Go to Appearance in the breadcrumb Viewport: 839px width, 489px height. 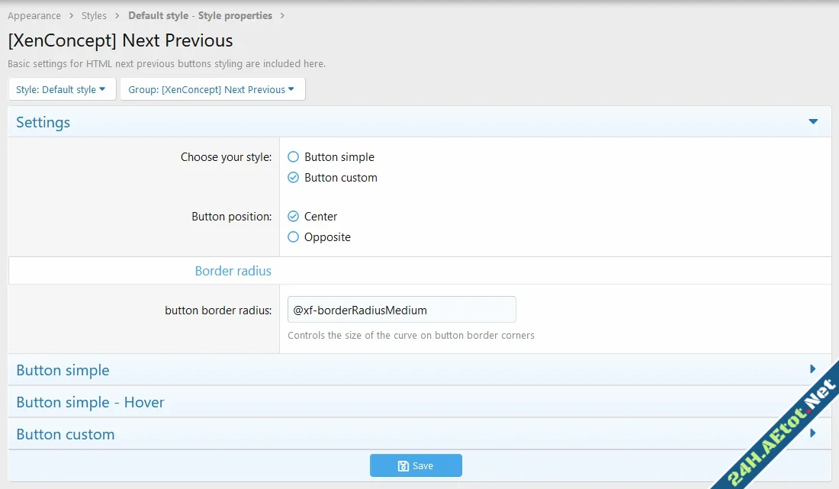(34, 15)
